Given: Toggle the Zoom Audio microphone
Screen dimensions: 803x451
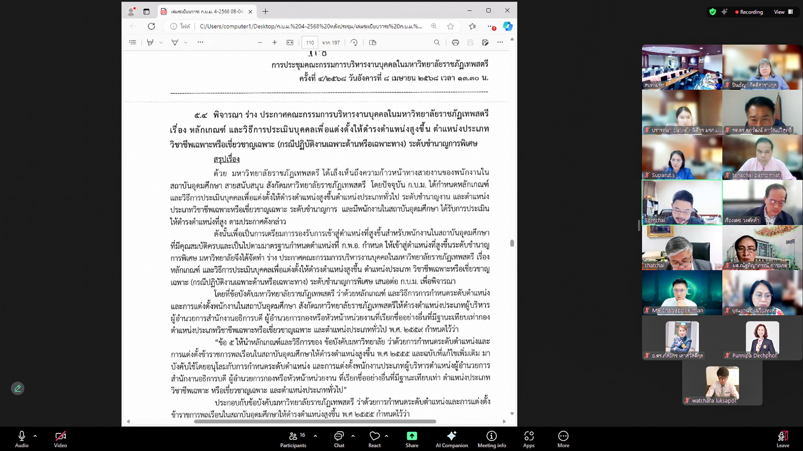Looking at the screenshot, I should tap(21, 439).
